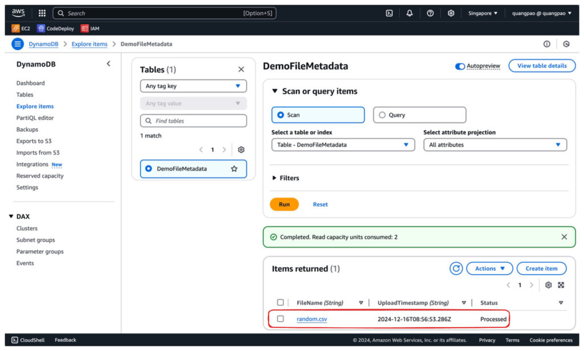Collapse the Scan or query items section
Viewport: 584px width, 351px height.
pos(315,91)
